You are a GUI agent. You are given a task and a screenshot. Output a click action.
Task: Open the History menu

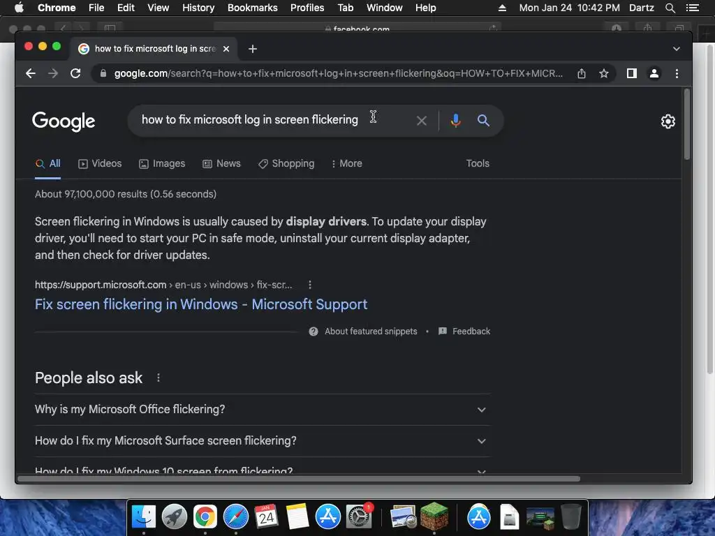pos(198,8)
